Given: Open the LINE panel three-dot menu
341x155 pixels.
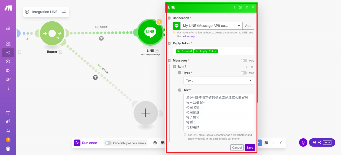Looking at the screenshot, I should pos(234,7).
